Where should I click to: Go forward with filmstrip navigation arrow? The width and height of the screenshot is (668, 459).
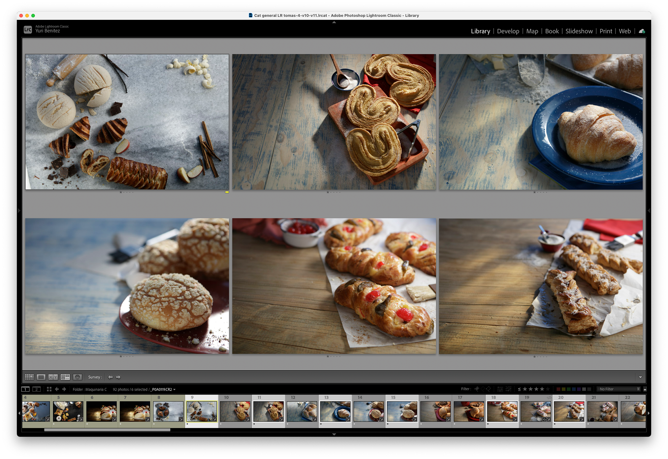tap(64, 389)
